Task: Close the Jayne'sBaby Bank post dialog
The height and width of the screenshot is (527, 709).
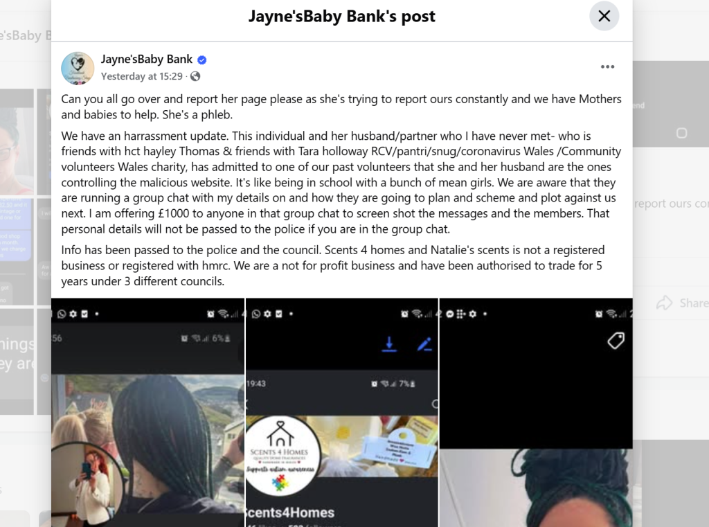Action: tap(604, 17)
